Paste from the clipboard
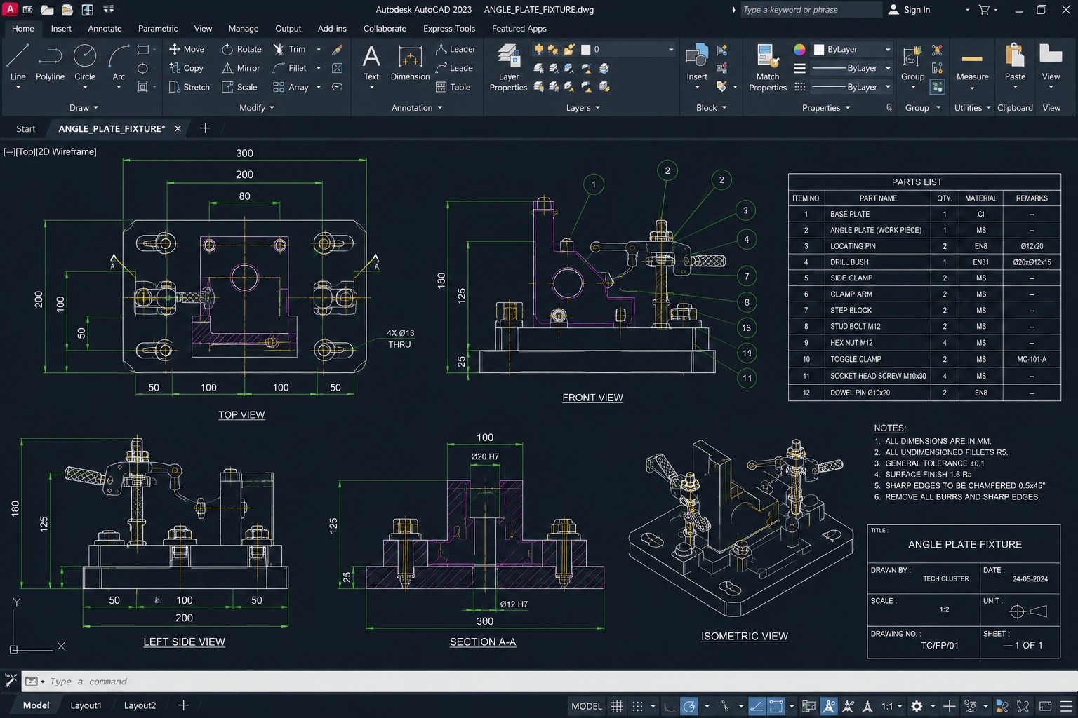This screenshot has width=1078, height=718. pos(1015,62)
